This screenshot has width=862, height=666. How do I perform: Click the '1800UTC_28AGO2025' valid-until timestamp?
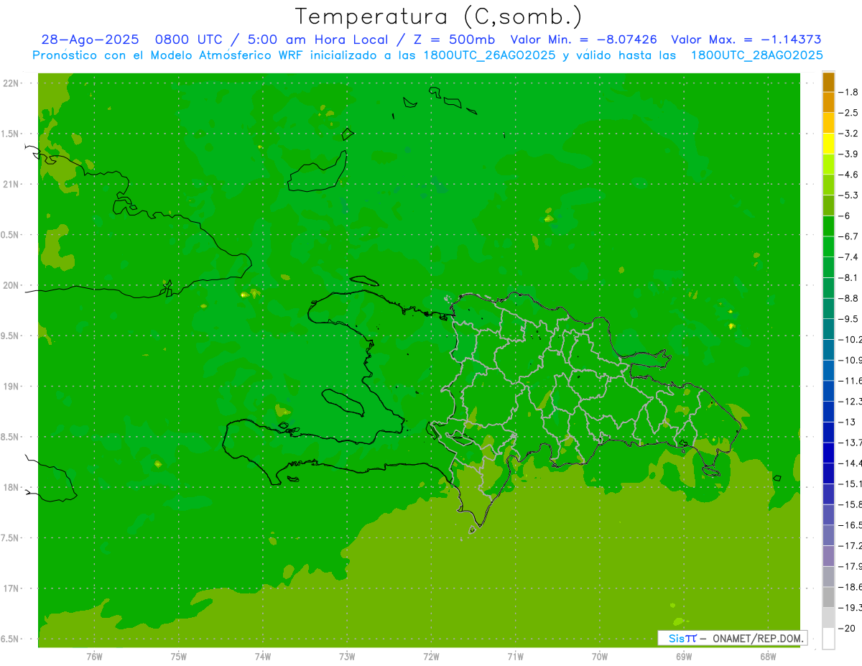pyautogui.click(x=756, y=55)
